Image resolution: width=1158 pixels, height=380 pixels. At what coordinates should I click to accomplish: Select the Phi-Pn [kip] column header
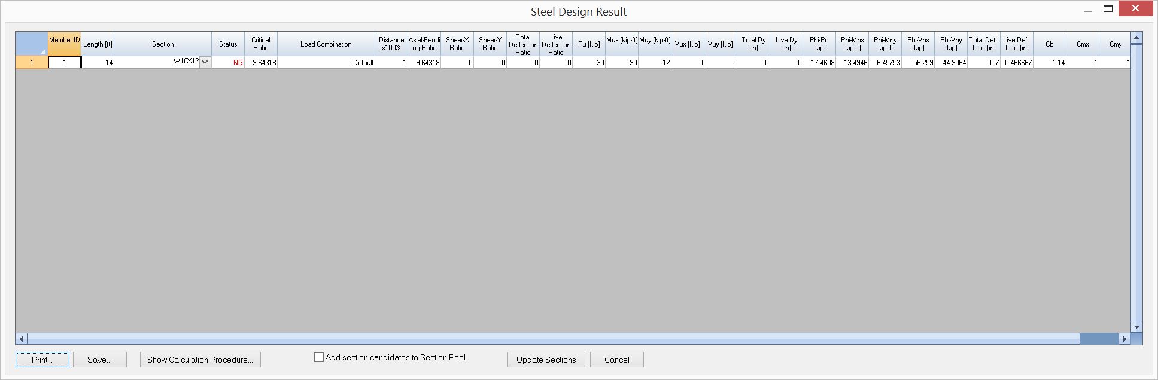coord(819,44)
